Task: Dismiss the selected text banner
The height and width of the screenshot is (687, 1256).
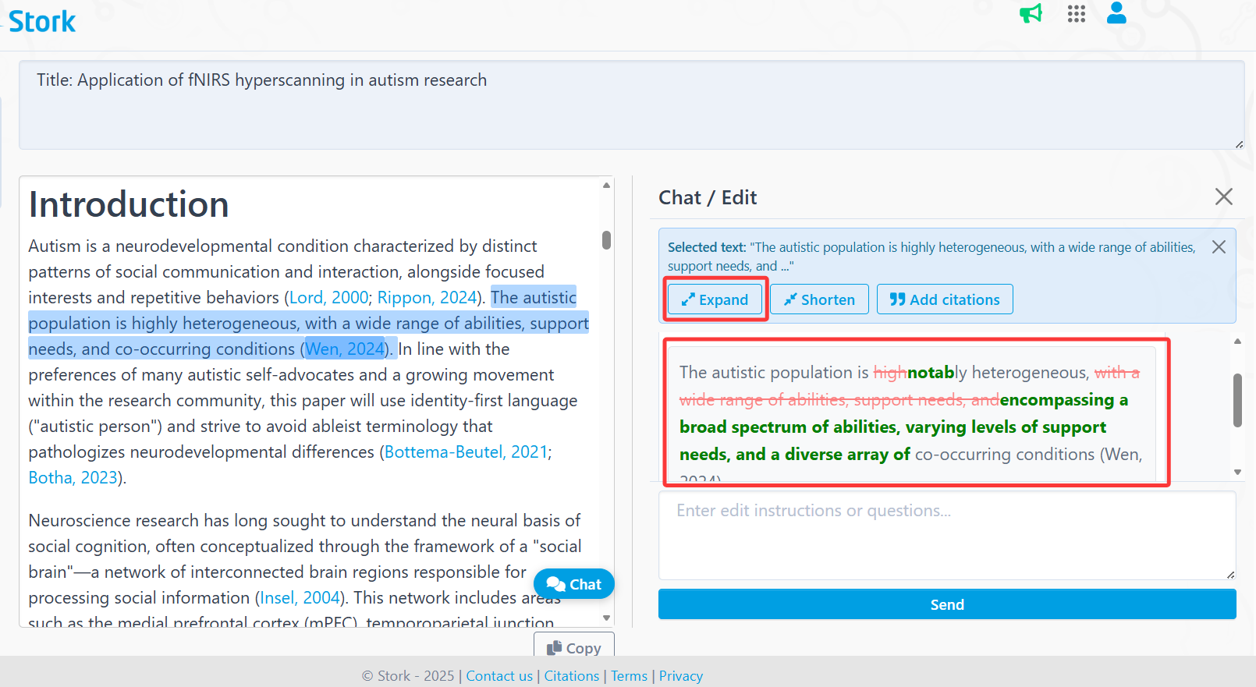Action: [x=1219, y=247]
